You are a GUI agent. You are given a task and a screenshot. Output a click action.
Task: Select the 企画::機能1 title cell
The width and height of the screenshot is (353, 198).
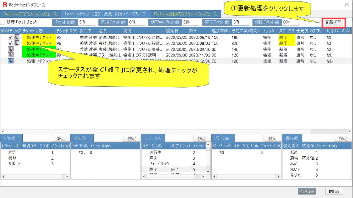(109, 37)
